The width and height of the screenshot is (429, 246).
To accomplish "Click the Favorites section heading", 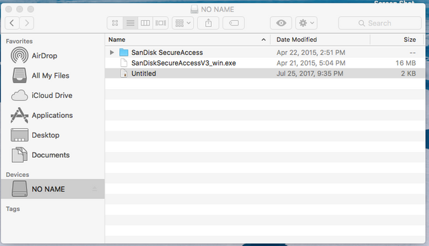I will (x=19, y=42).
